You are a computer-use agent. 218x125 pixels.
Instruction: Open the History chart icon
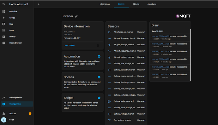[x=3, y=37]
